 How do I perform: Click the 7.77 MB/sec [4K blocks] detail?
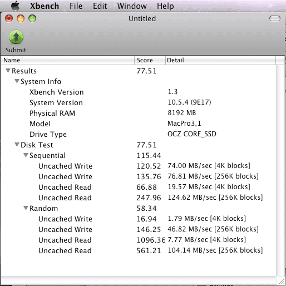click(207, 240)
